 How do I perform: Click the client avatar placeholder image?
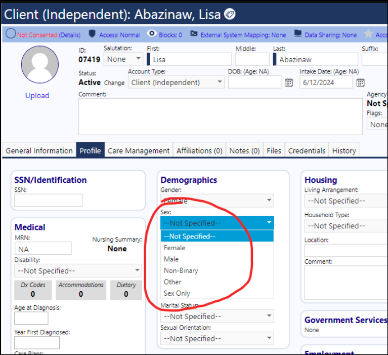coord(40,64)
